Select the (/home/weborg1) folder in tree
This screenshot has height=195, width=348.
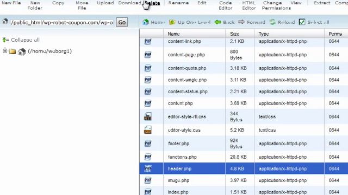pos(49,51)
